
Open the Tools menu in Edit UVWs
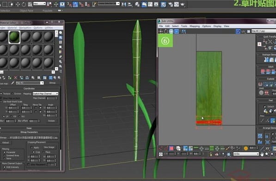coord(184,26)
